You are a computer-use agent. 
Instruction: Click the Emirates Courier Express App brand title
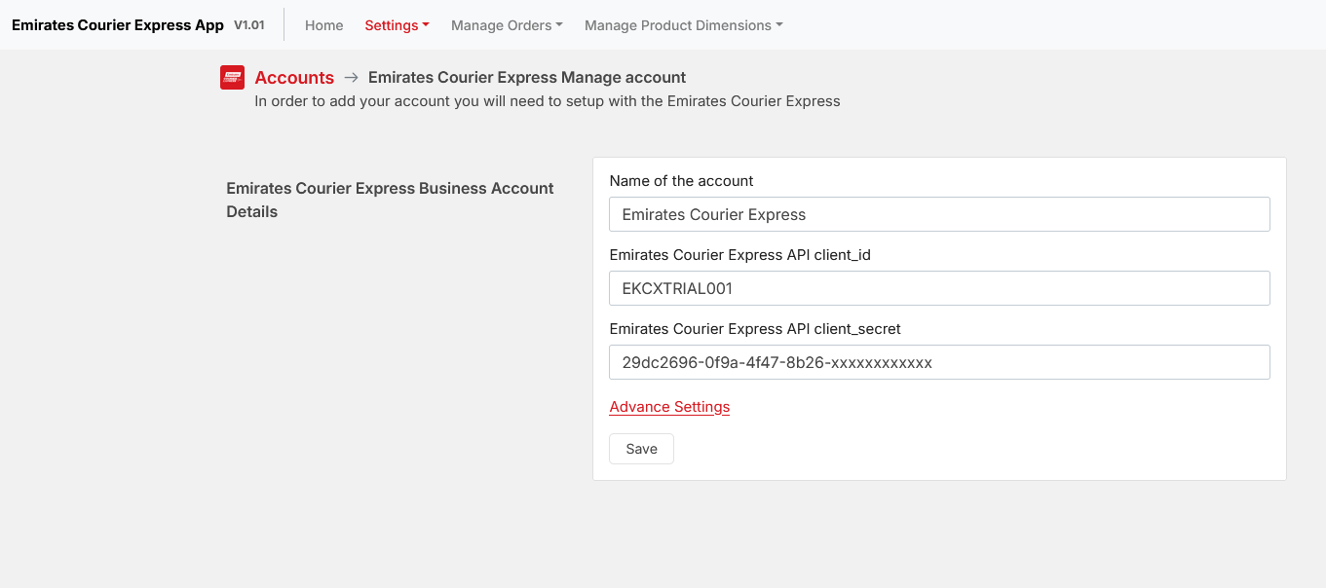[118, 25]
